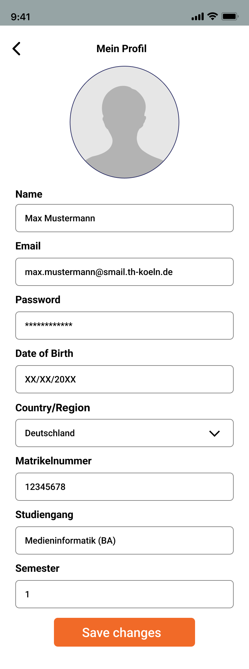Viewport: 249px width, 669px height.
Task: Click the Password field label
Action: click(x=38, y=300)
